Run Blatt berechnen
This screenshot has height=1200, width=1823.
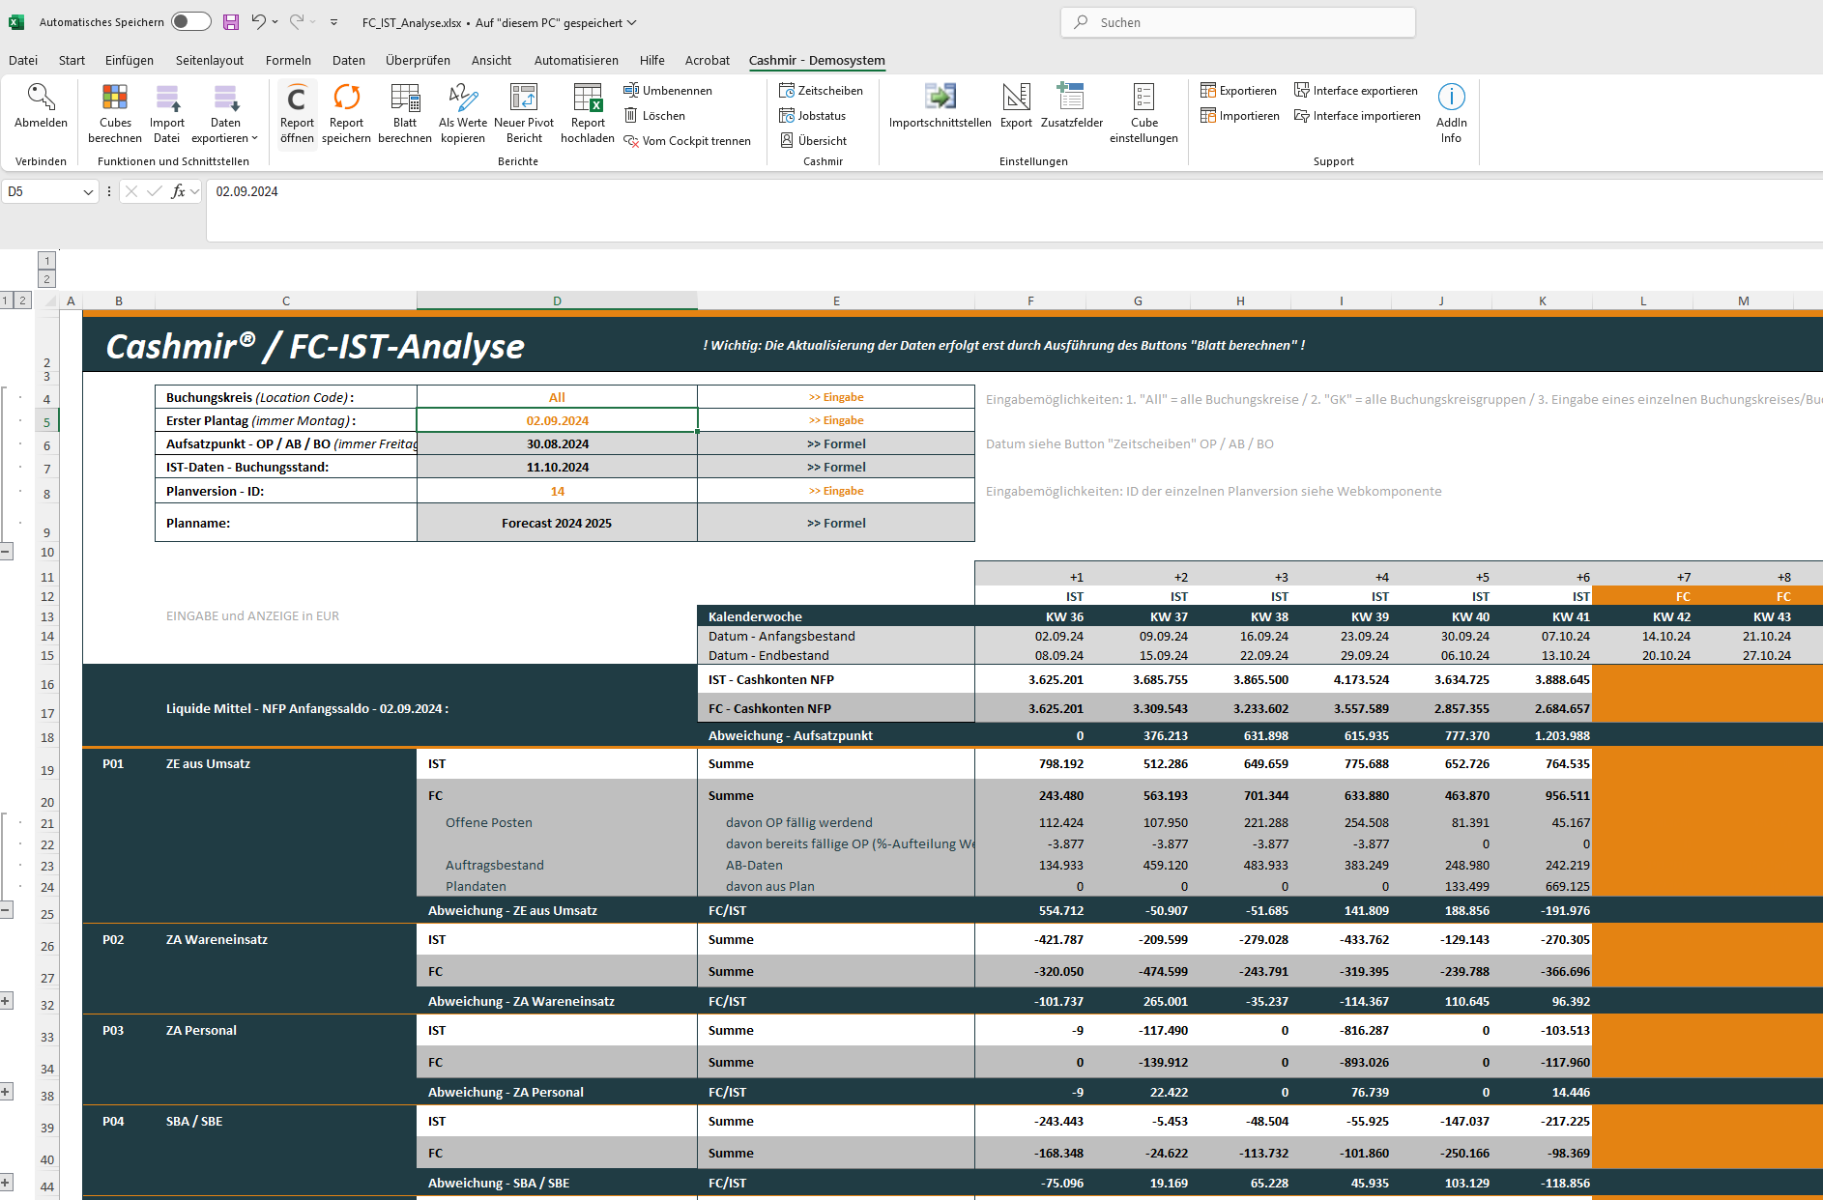(405, 113)
